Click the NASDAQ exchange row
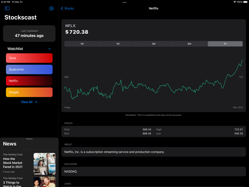The height and width of the screenshot is (187, 249). click(154, 171)
